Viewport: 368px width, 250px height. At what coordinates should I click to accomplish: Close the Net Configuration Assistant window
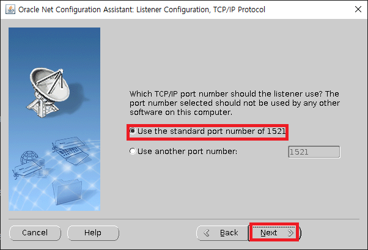click(x=358, y=9)
